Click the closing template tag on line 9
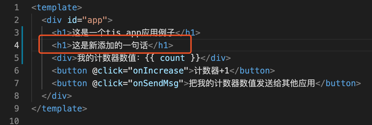 tap(59, 109)
